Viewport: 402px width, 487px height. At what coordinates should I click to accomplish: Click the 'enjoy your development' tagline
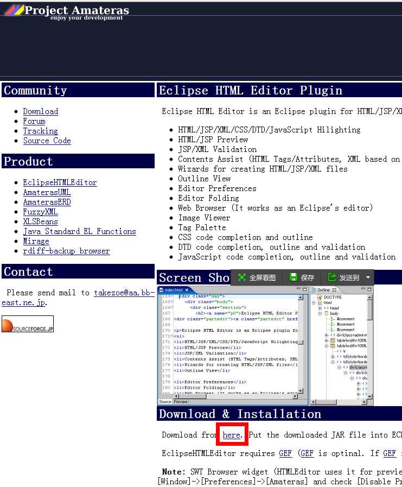point(87,18)
